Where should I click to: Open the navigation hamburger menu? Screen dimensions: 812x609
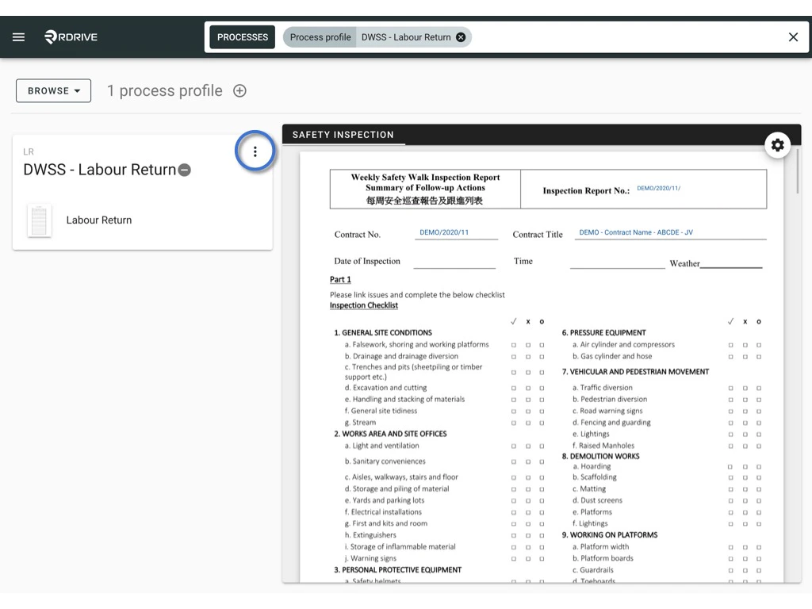point(18,36)
